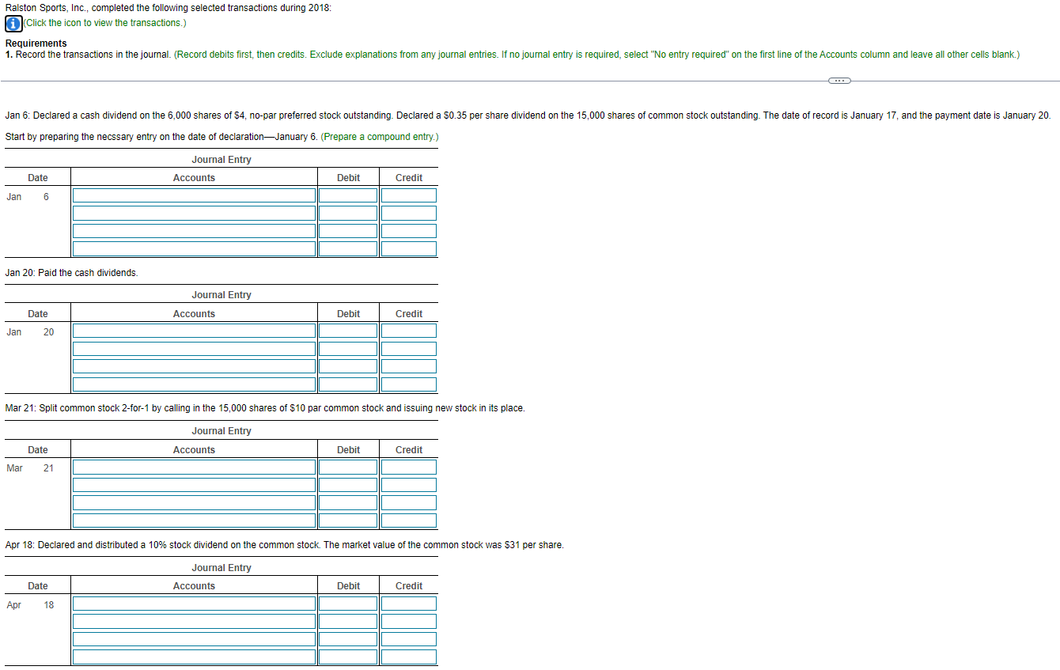Focus the Jan 20 entry fourth-row Credit field

409,384
